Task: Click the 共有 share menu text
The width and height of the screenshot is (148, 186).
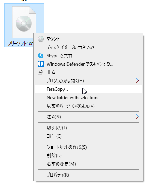Action: [51, 73]
